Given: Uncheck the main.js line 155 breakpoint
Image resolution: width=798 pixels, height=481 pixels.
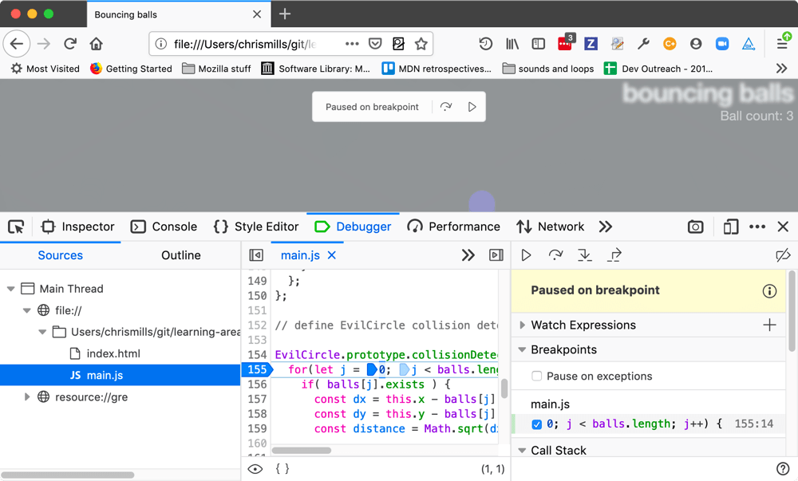Looking at the screenshot, I should click(x=536, y=424).
